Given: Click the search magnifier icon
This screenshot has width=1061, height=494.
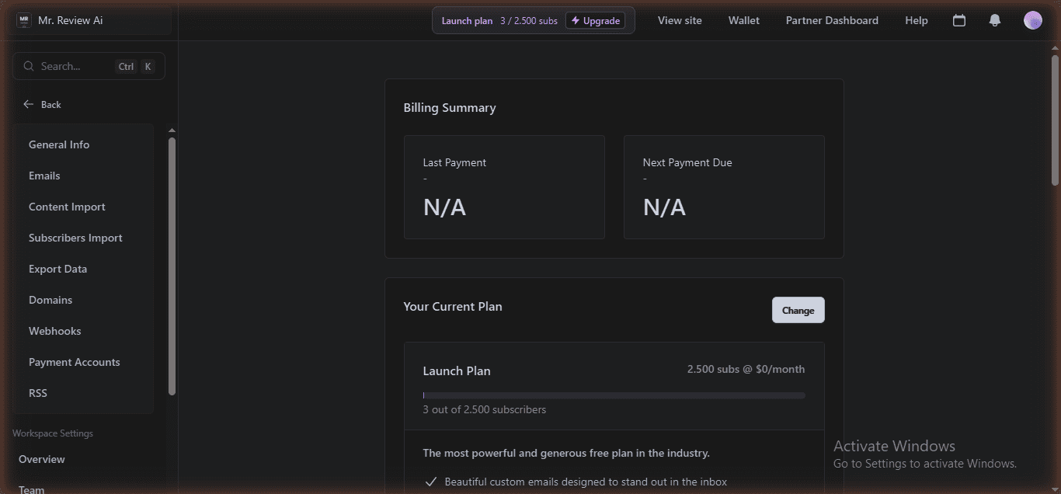Looking at the screenshot, I should (x=29, y=66).
